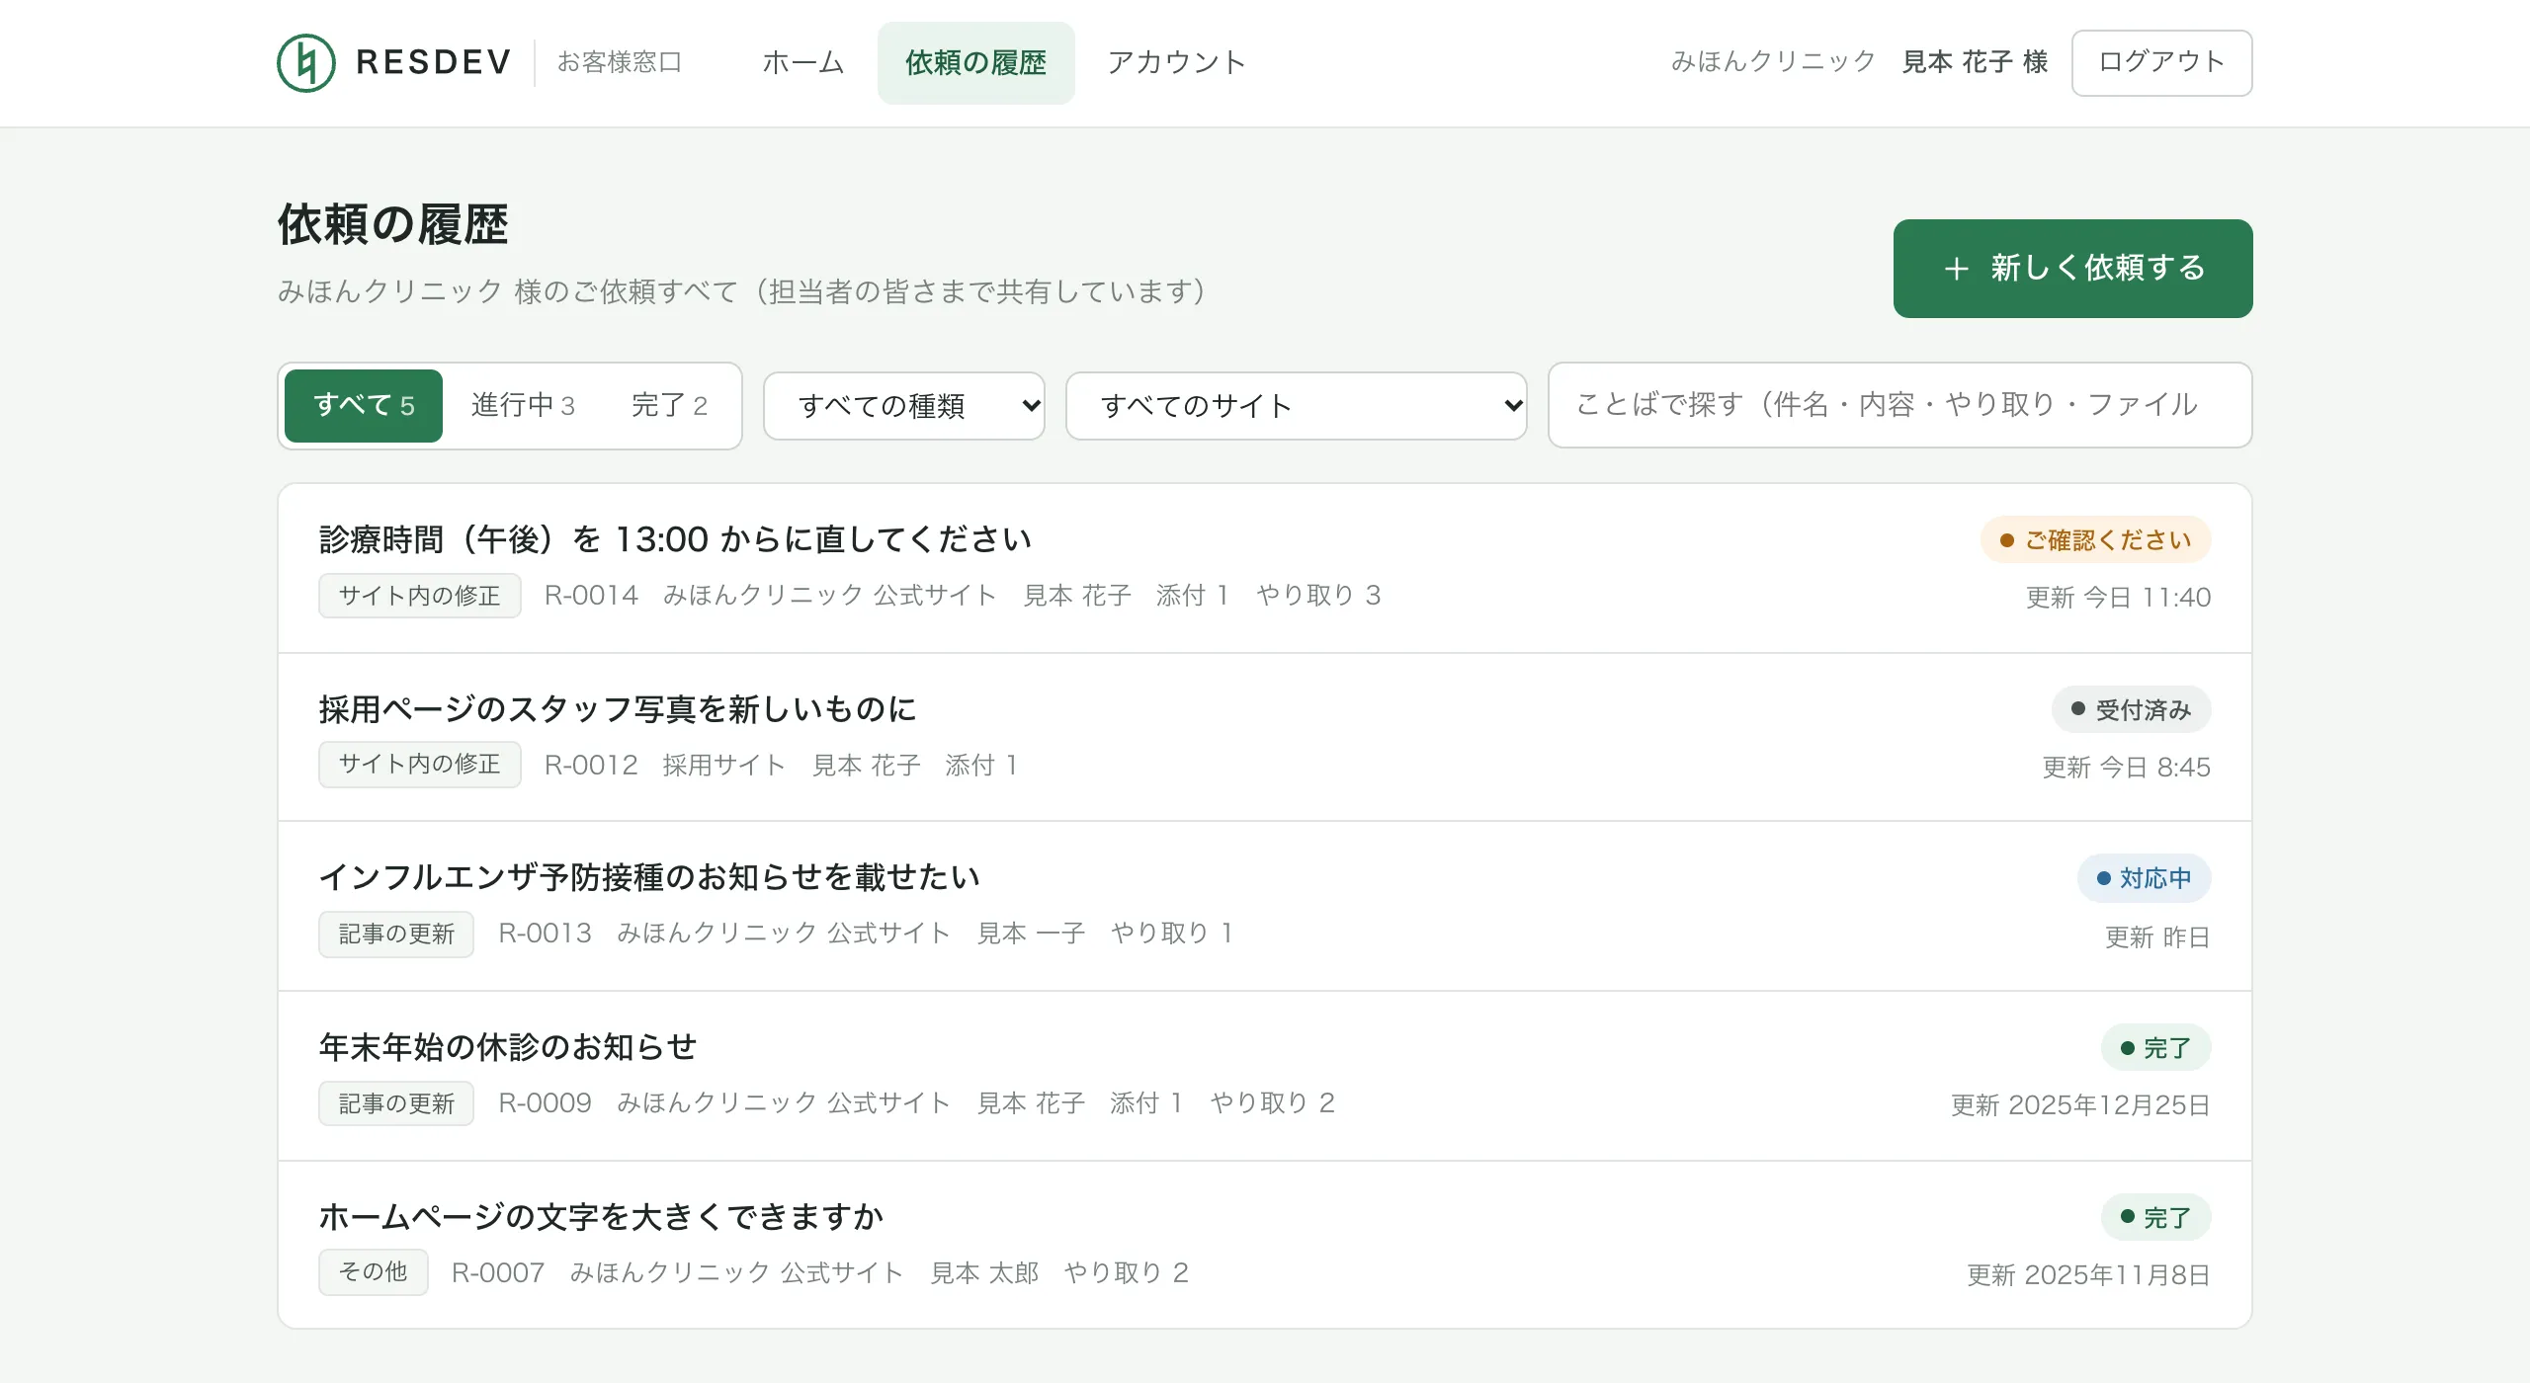This screenshot has height=1383, width=2530.
Task: Open request 採用ページのスタッフ写真を新しいものに
Action: tap(1264, 737)
